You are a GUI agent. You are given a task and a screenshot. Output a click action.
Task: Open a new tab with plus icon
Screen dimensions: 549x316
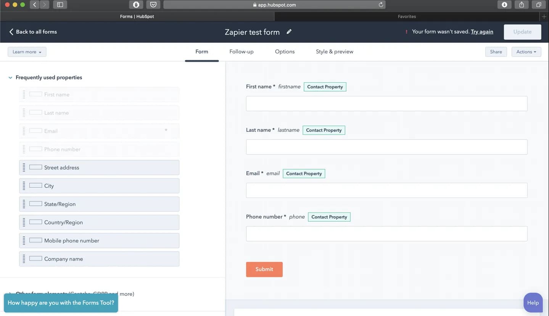coord(544,16)
